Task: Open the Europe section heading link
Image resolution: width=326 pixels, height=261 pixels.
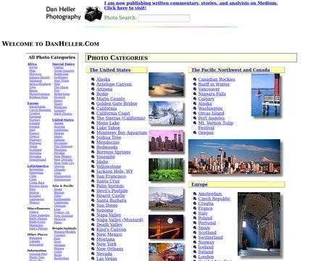Action: click(199, 184)
